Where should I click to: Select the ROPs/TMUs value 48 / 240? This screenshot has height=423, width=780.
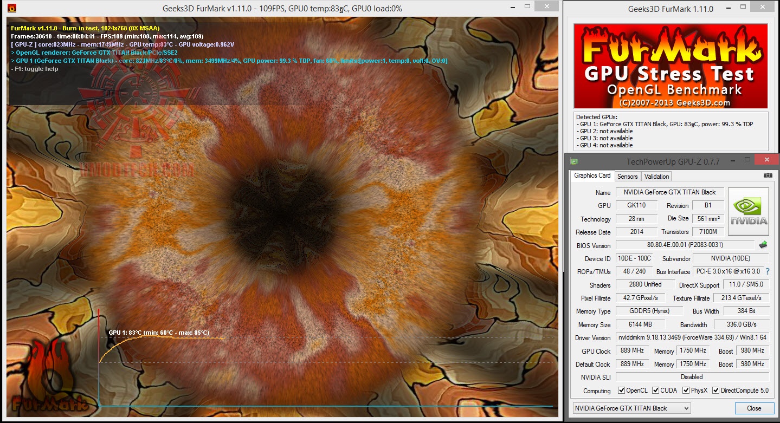pyautogui.click(x=634, y=271)
